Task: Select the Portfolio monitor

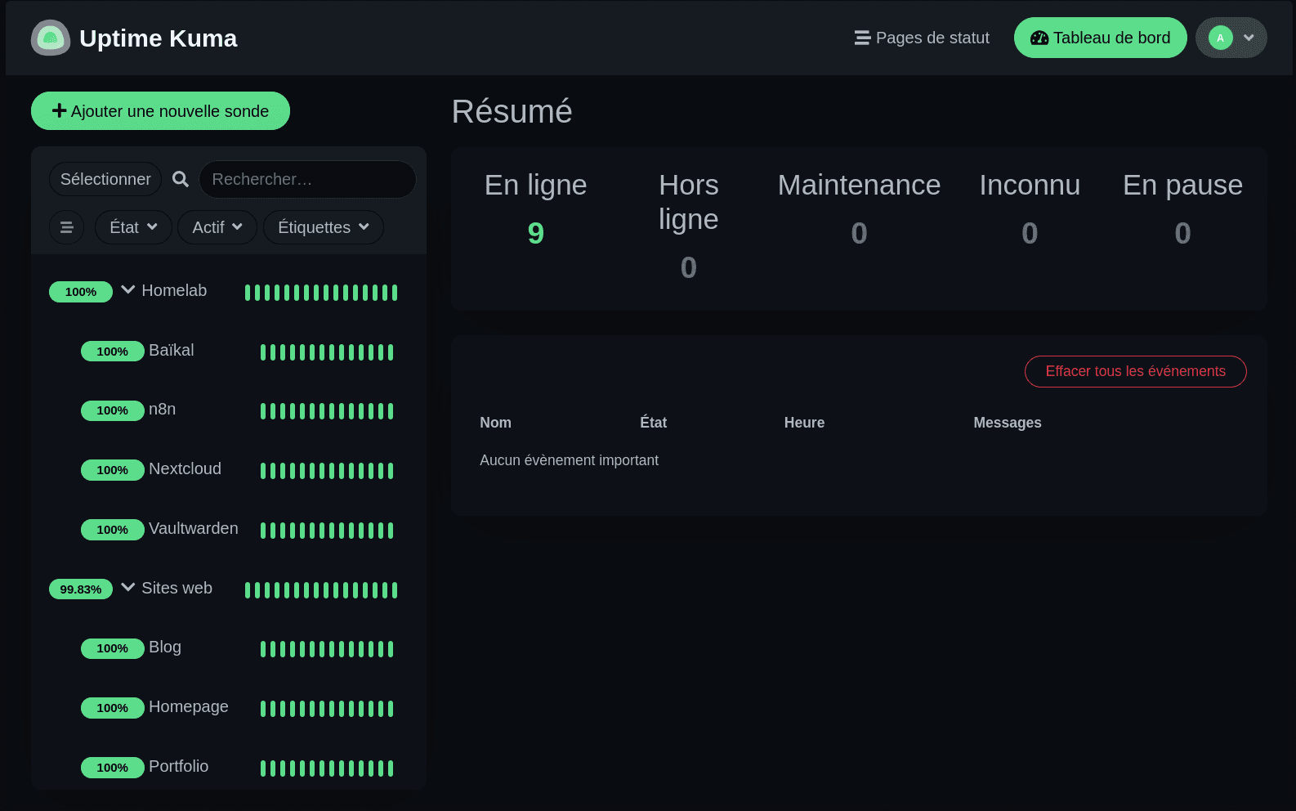Action: [229, 768]
